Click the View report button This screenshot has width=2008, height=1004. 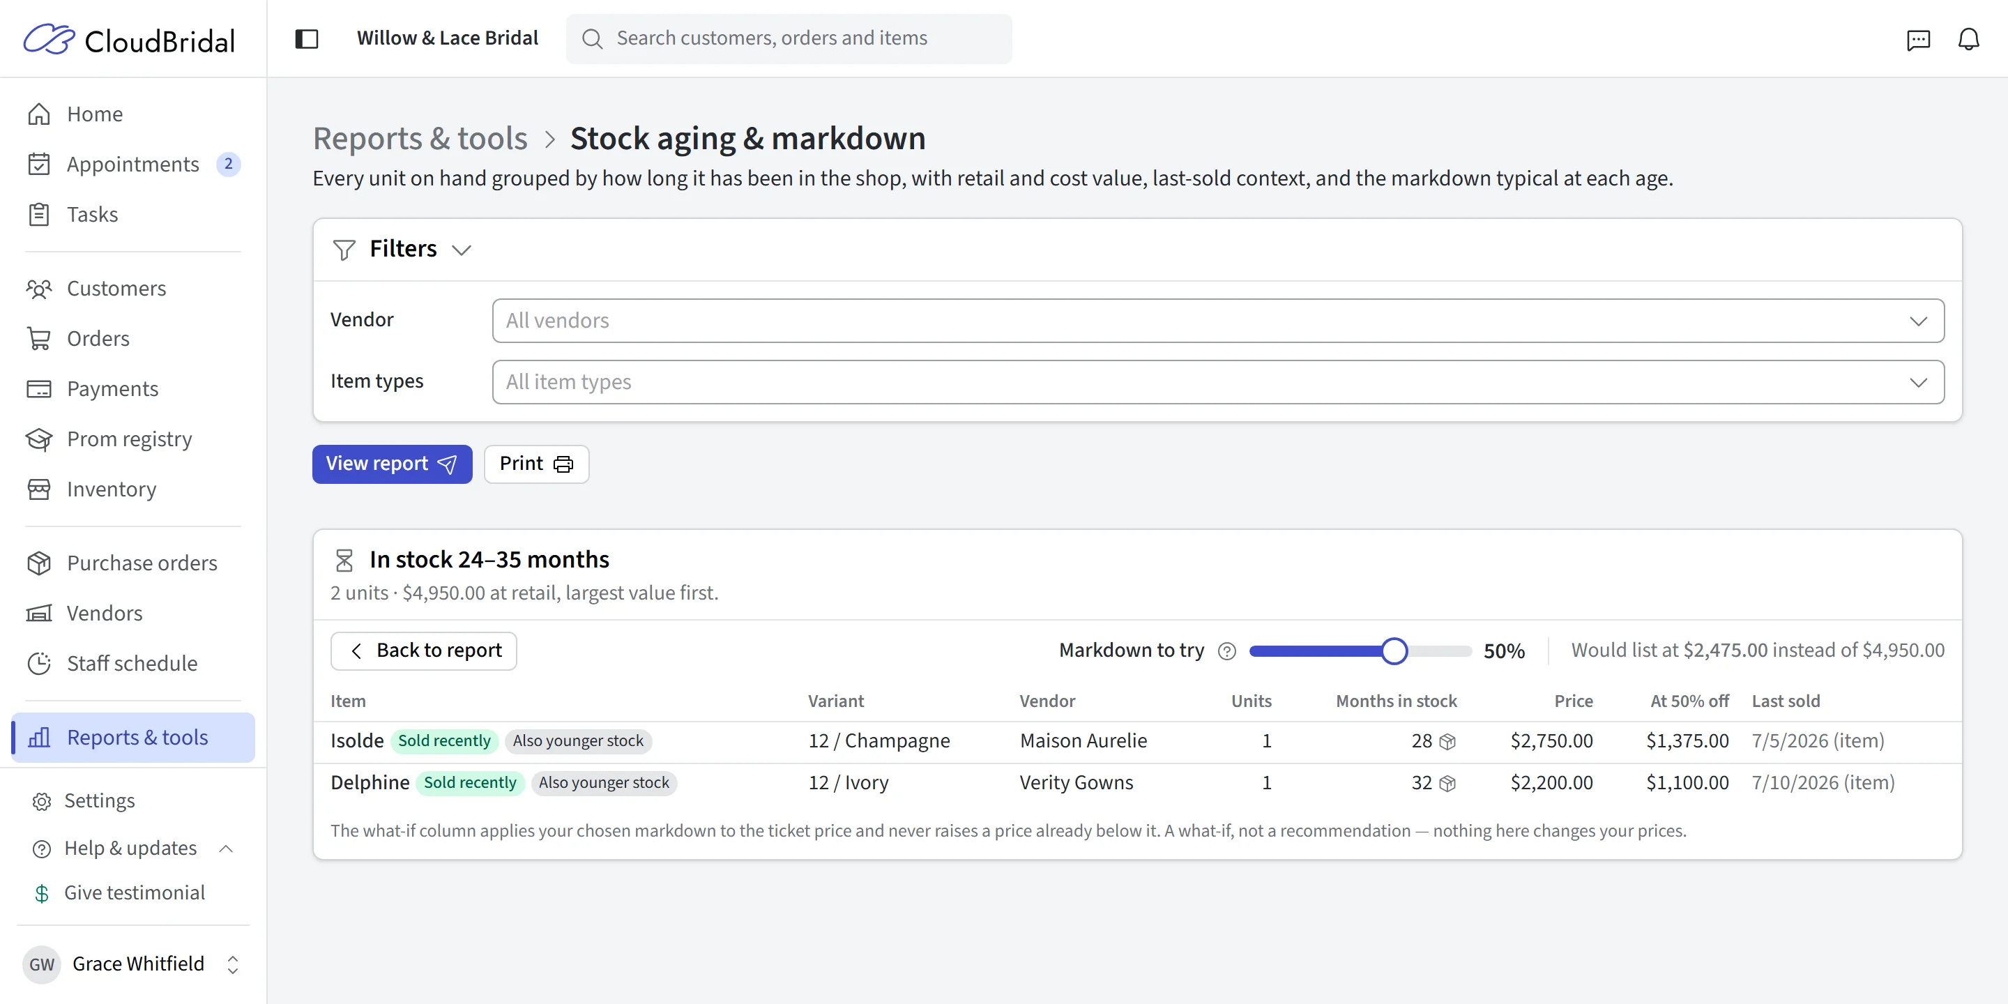point(392,464)
